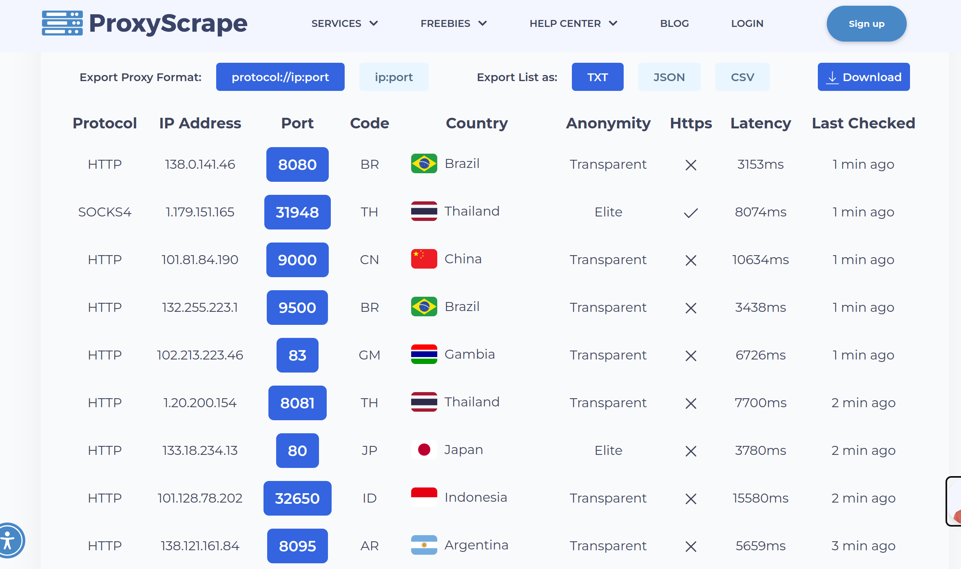Expand the SERVICES dropdown menu

click(x=344, y=24)
